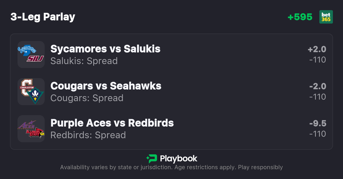Click the -110 odds for Salukis leg
The height and width of the screenshot is (179, 343).
317,60
